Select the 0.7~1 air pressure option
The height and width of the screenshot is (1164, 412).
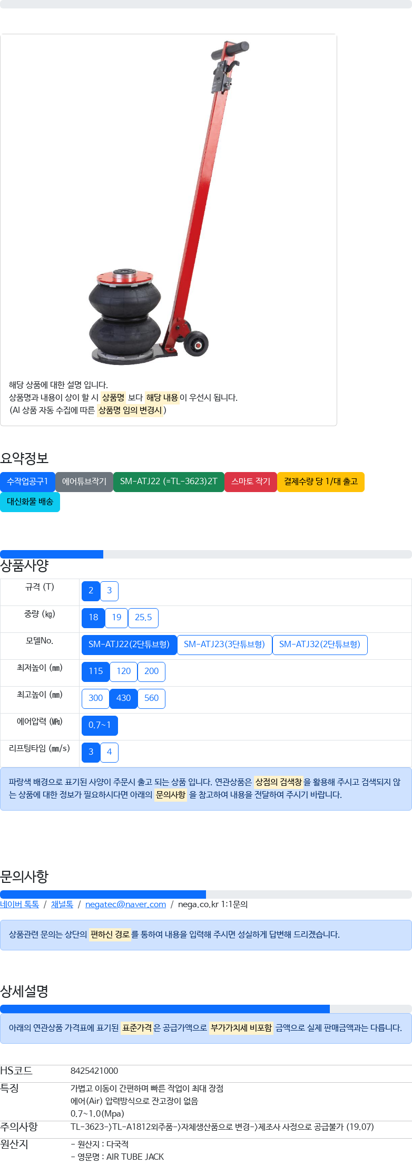[x=100, y=725]
